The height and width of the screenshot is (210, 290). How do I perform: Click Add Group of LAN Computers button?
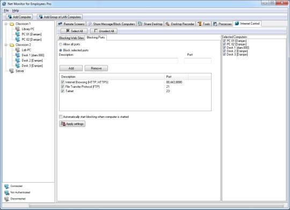click(60, 17)
